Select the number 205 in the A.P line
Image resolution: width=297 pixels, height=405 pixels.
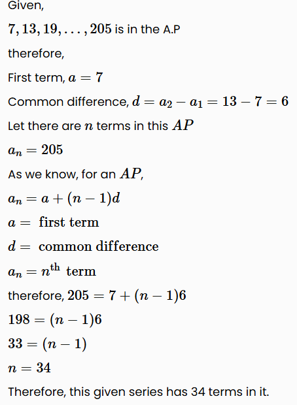click(x=101, y=29)
